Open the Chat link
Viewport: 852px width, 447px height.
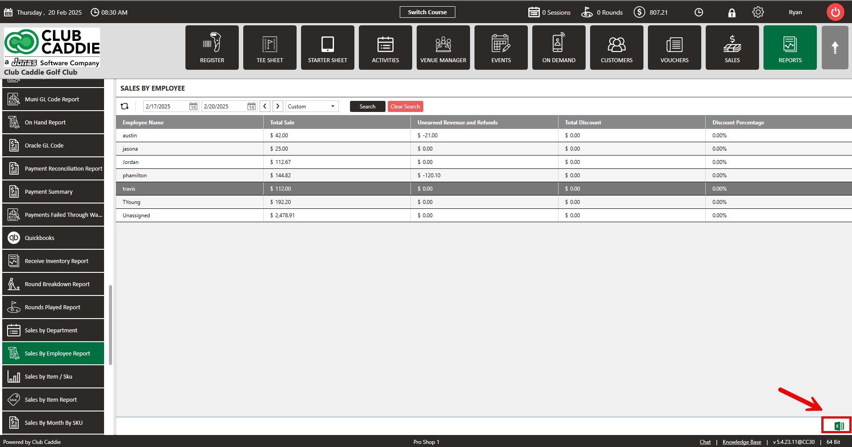coord(705,442)
